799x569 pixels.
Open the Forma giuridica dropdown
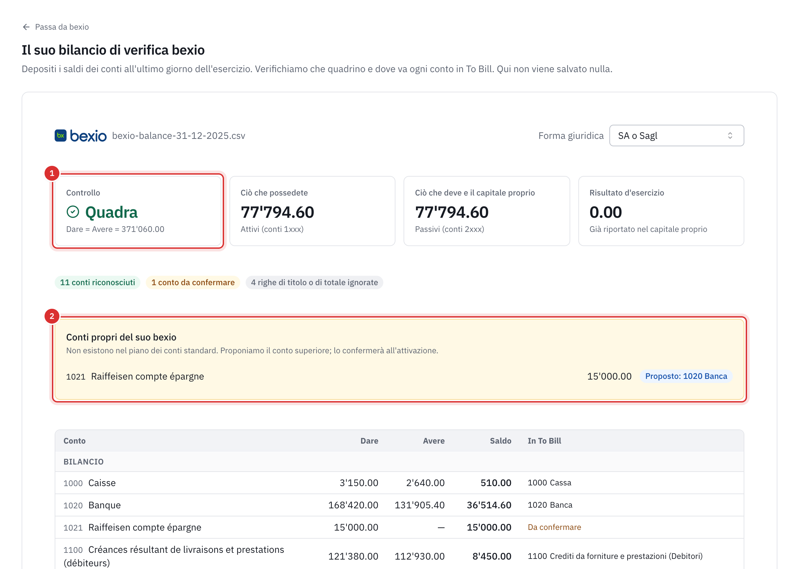pyautogui.click(x=676, y=136)
